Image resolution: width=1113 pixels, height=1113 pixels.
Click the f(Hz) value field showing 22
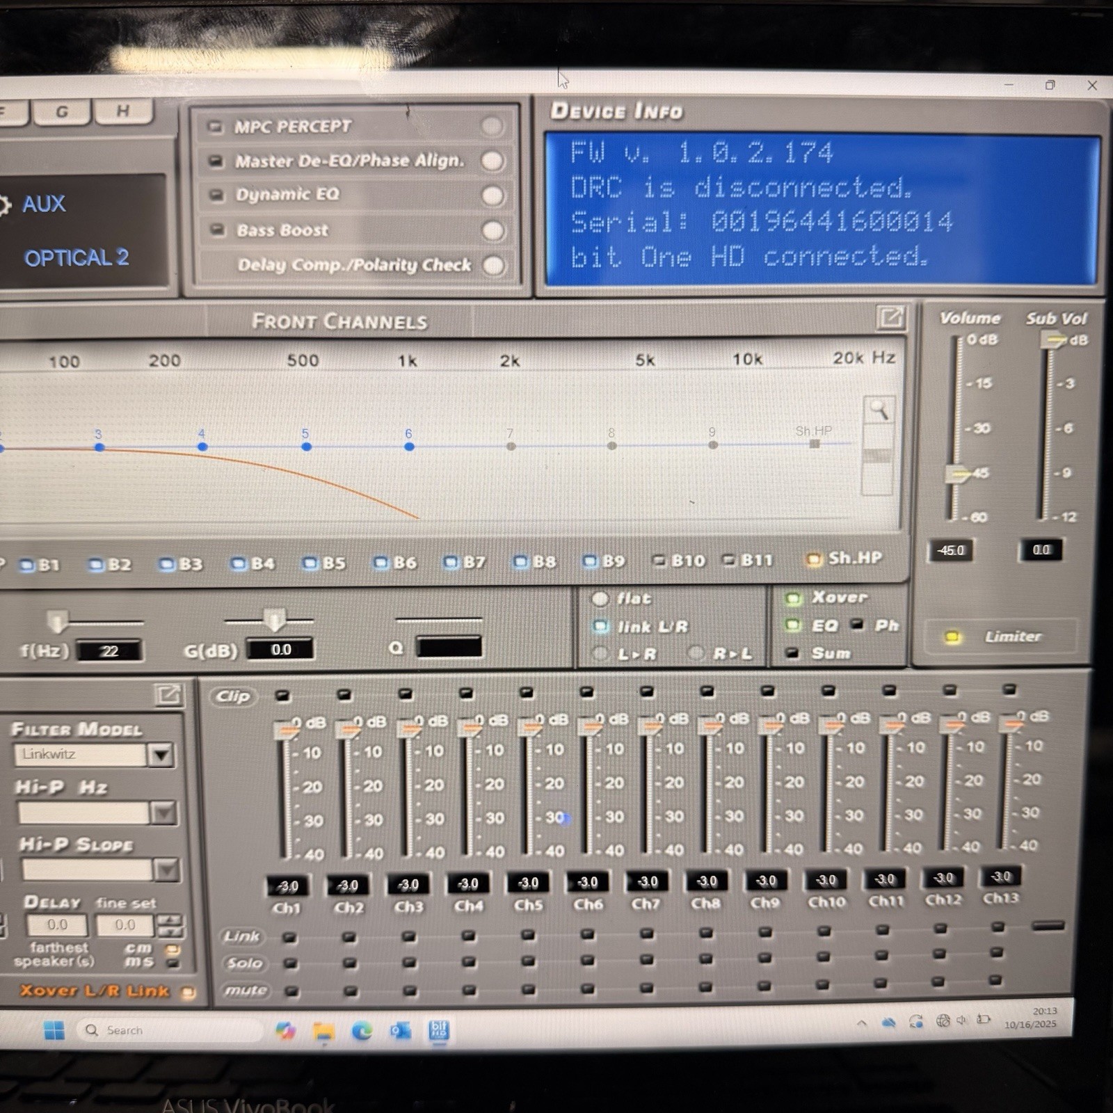coord(109,651)
